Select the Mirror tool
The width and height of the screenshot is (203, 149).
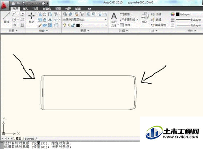(x=50, y=20)
